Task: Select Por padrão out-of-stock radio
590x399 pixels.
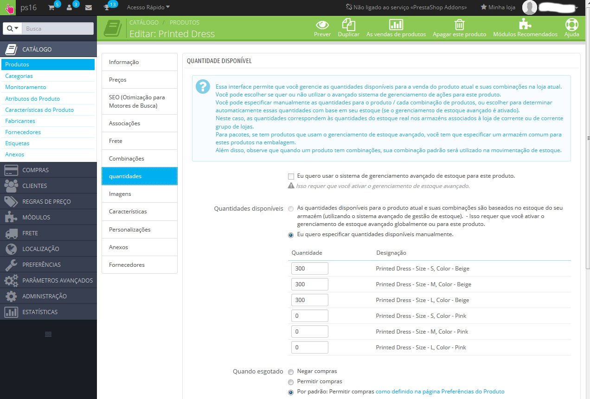Action: [291, 392]
